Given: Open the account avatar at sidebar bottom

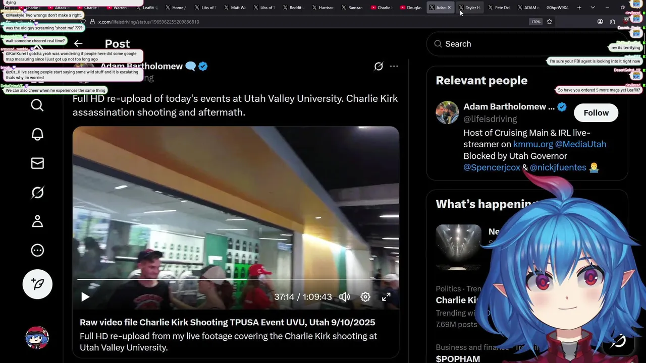Looking at the screenshot, I should point(37,338).
